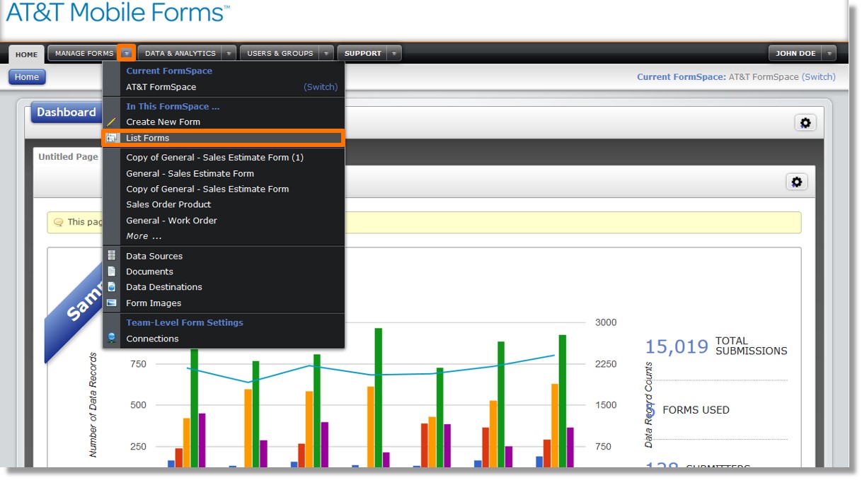The height and width of the screenshot is (480, 862).
Task: Click the (Switch) link inside the dropdown menu
Action: (321, 87)
